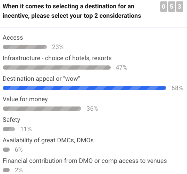Viewport: 187px width, 174px height.
Task: Click the 47% percentage label
Action: coord(121,68)
